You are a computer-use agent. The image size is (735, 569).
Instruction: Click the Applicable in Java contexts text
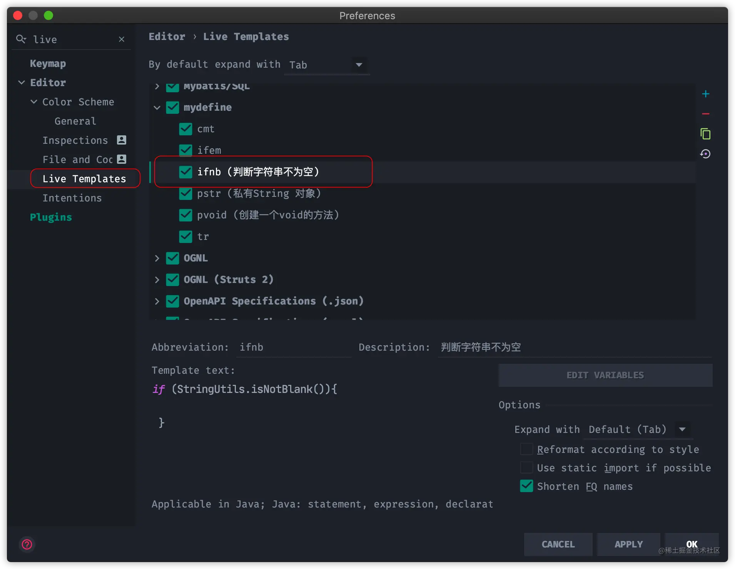point(322,504)
